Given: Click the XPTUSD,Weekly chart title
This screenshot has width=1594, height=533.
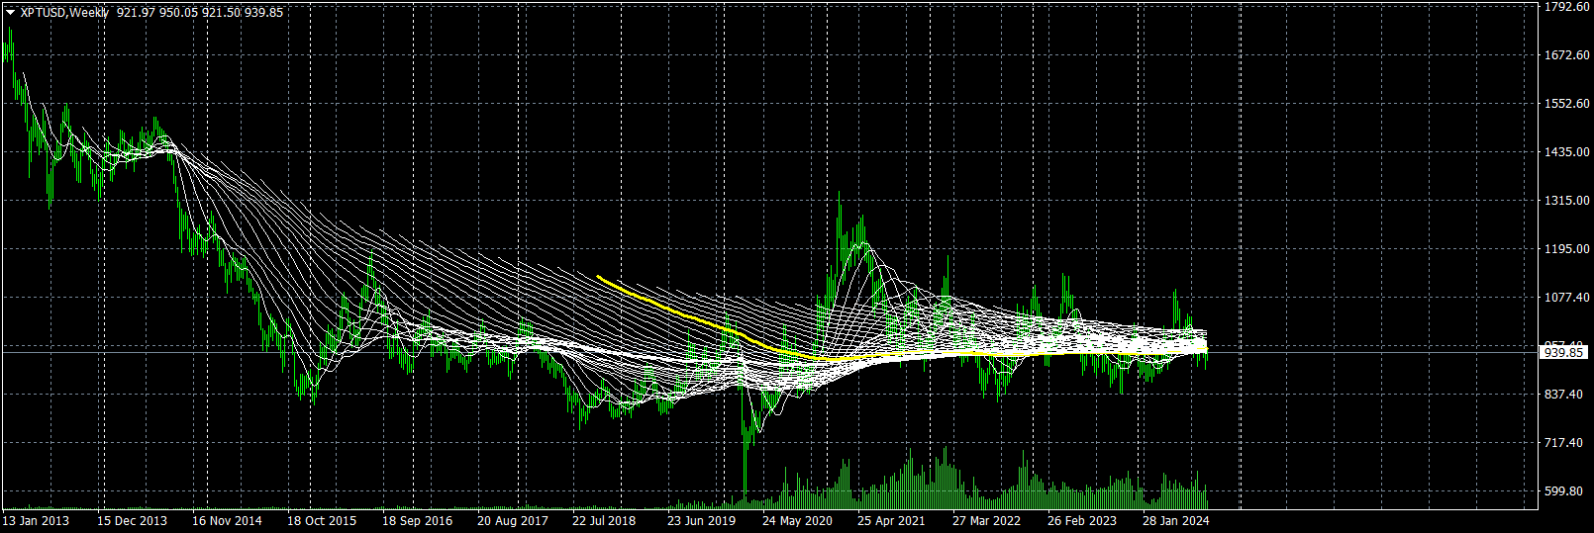Looking at the screenshot, I should [x=64, y=13].
